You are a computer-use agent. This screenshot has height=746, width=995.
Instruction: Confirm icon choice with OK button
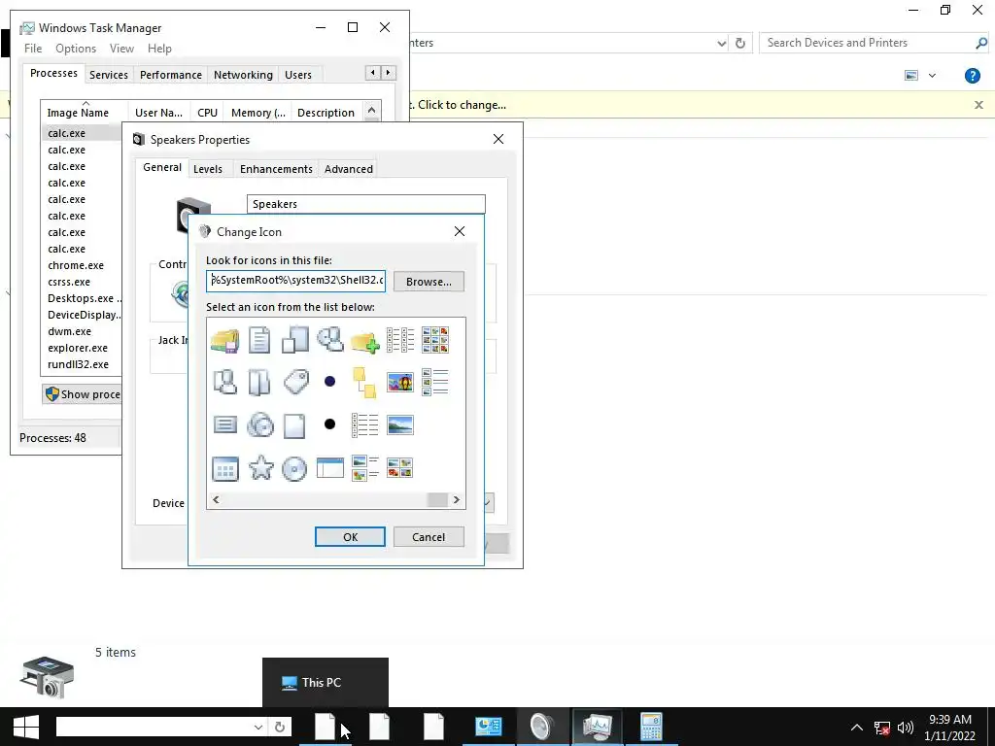(350, 536)
